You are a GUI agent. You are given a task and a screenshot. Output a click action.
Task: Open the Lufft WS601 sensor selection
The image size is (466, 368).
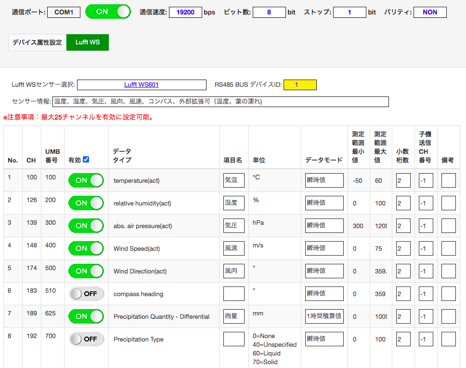142,85
